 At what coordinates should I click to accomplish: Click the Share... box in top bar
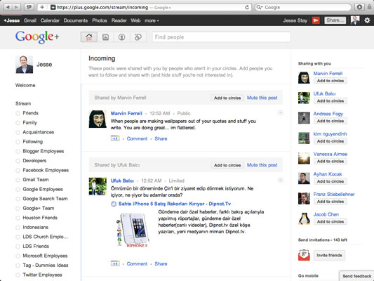tap(335, 20)
